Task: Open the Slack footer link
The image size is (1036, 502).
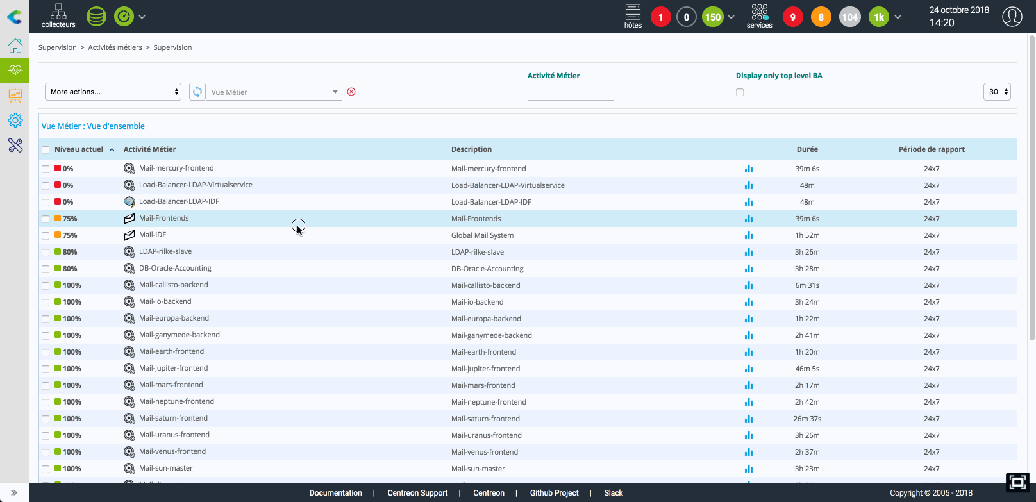Action: [614, 493]
